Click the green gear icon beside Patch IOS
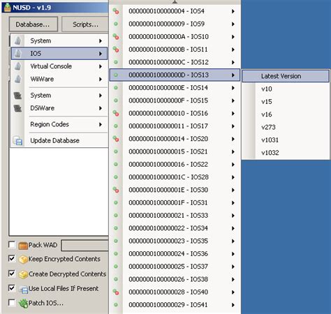This screenshot has width=331, height=314. [x=23, y=304]
